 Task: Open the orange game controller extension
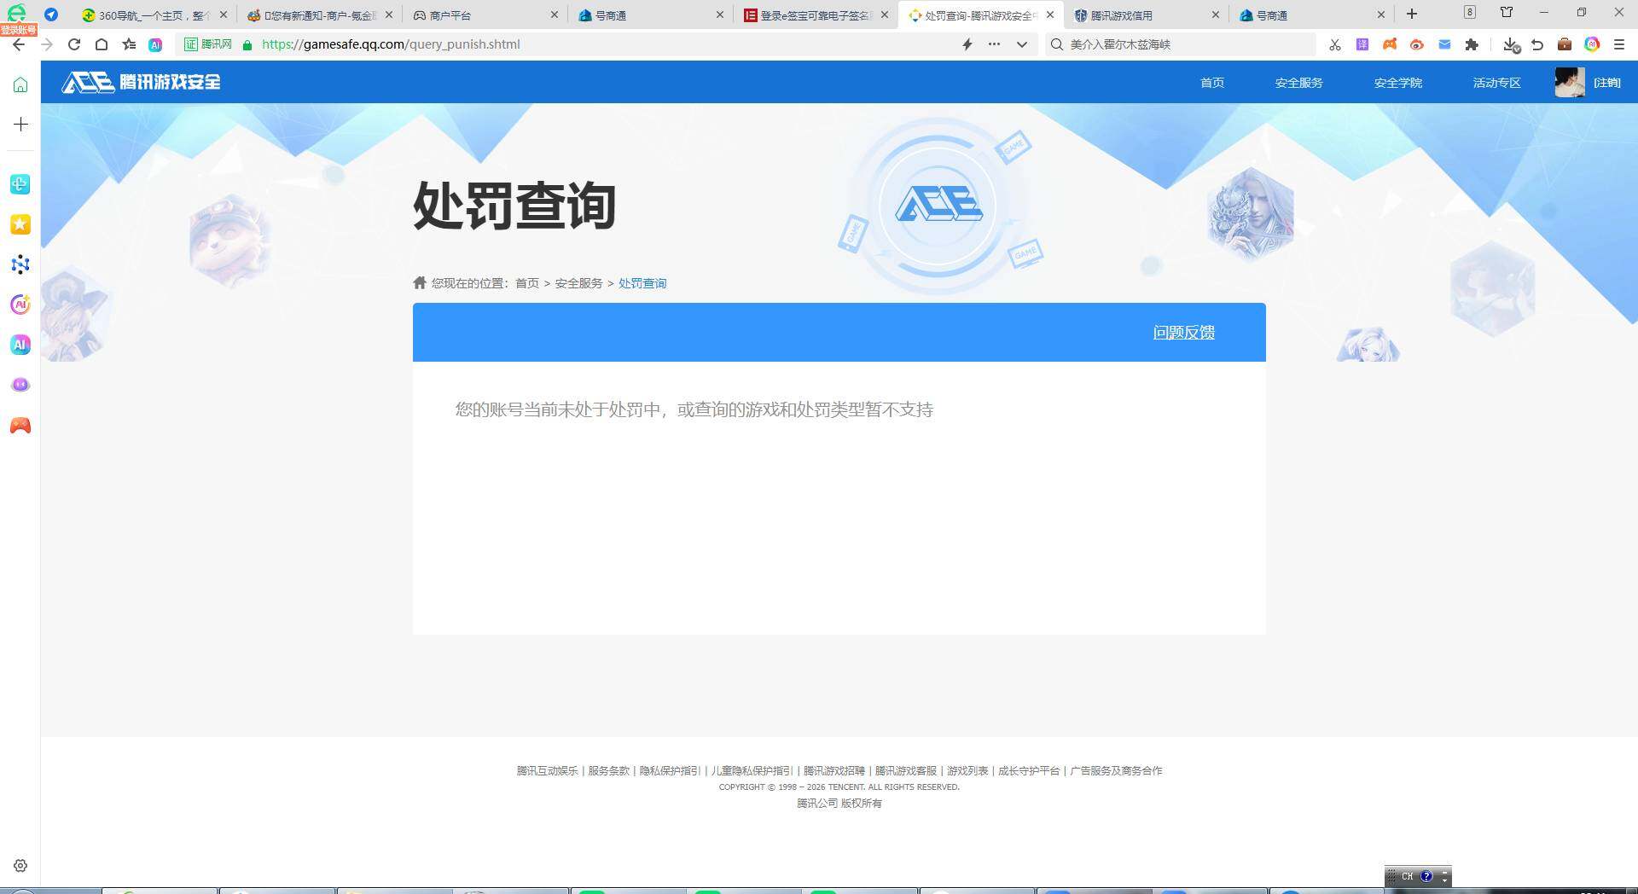[1390, 44]
